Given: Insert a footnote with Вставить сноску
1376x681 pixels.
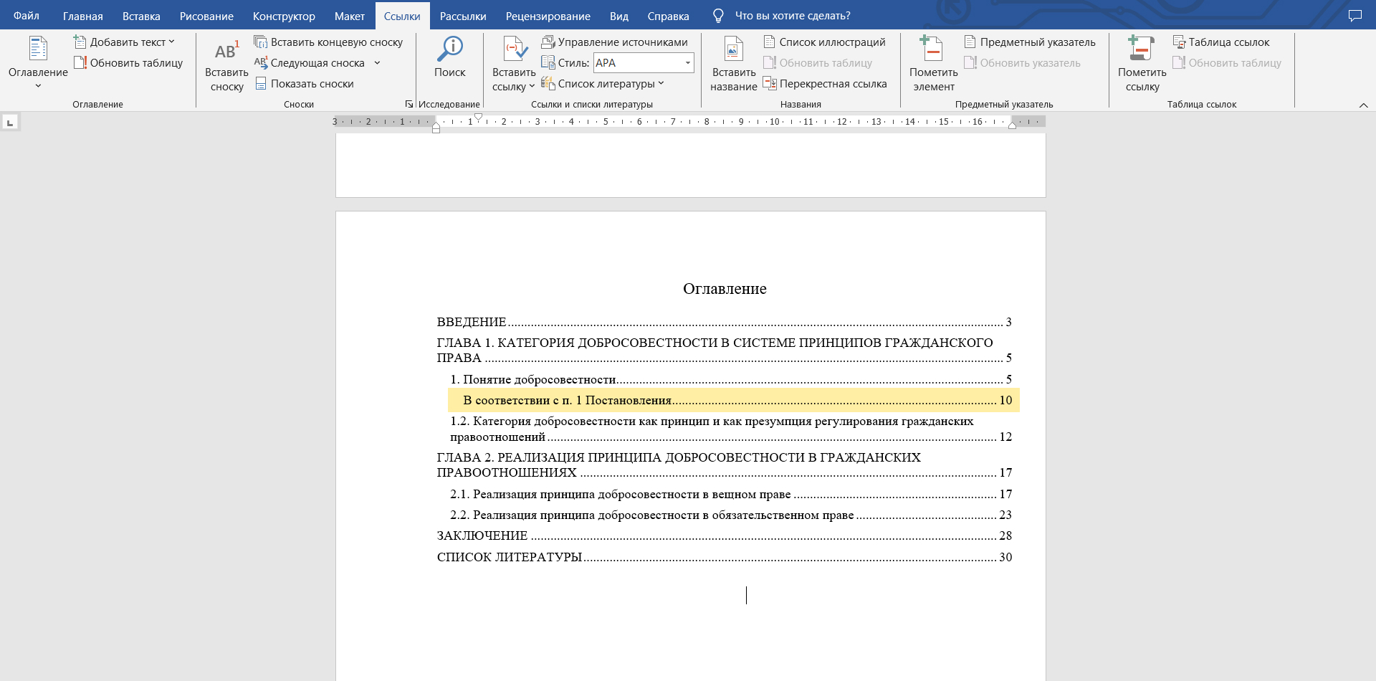Looking at the screenshot, I should [x=226, y=66].
